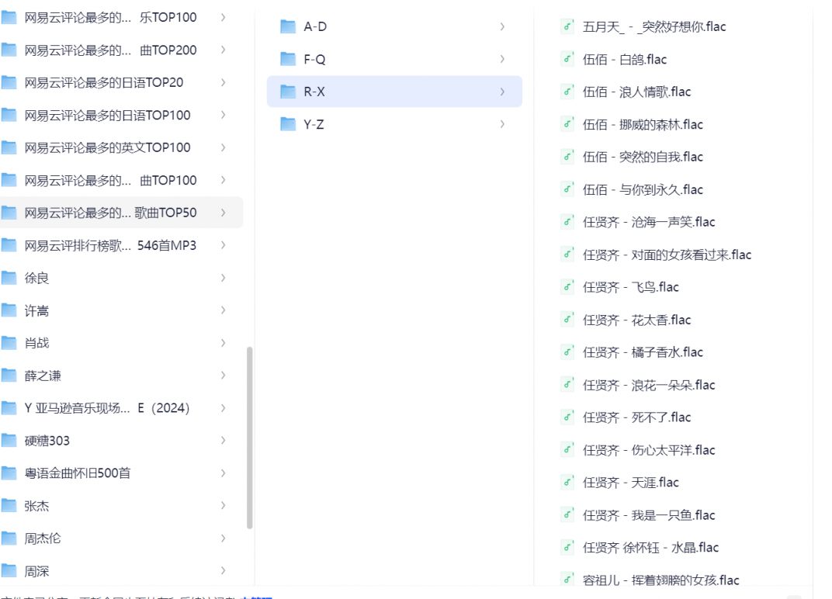
Task: Click the folder icon for A-D
Action: (288, 26)
